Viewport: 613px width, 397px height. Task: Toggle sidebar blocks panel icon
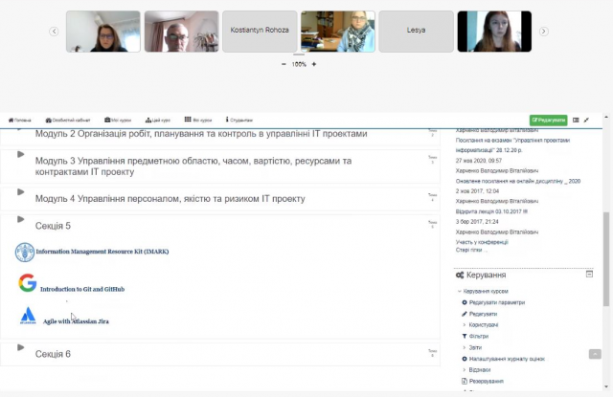click(x=576, y=120)
